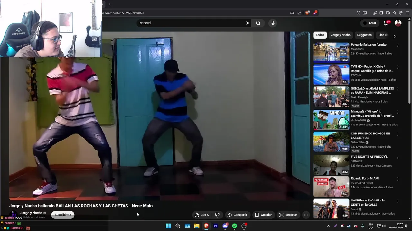Open the Brave playlist music note icon
The height and width of the screenshot is (231, 412).
pyautogui.click(x=375, y=13)
